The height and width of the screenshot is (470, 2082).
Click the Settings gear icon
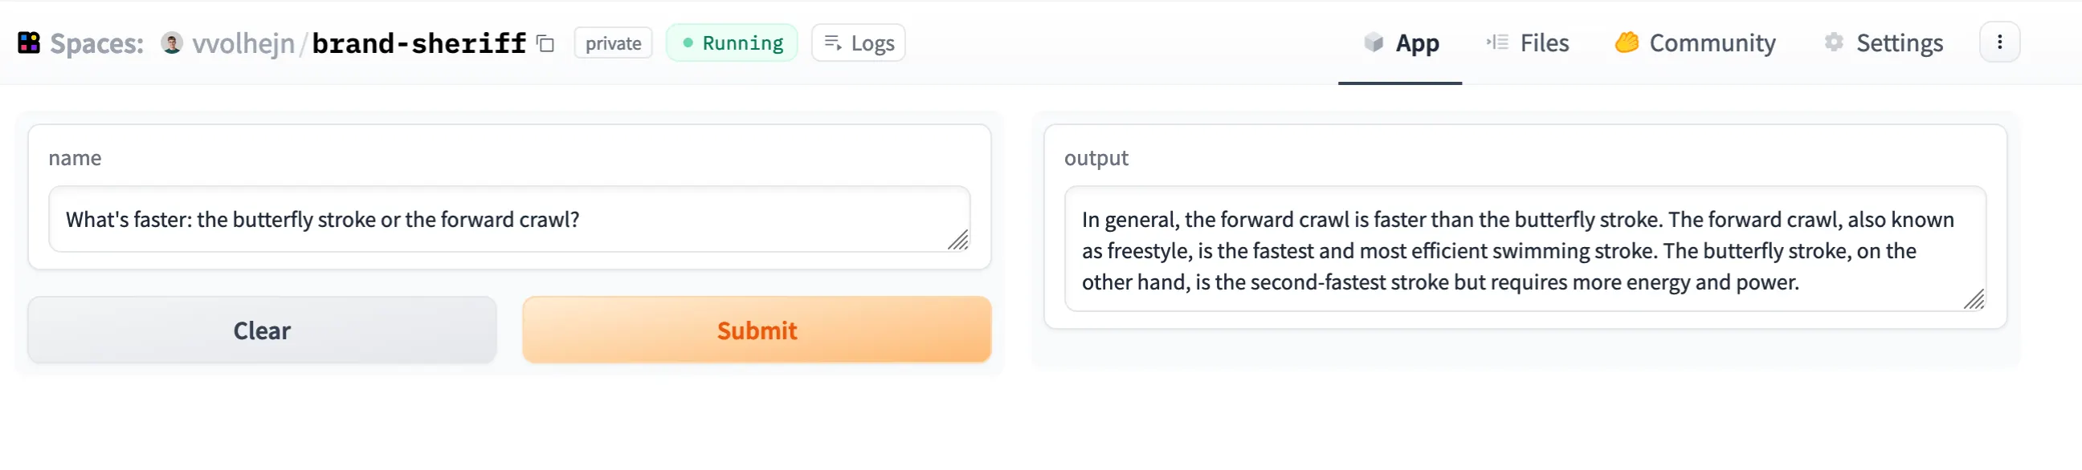click(x=1833, y=43)
